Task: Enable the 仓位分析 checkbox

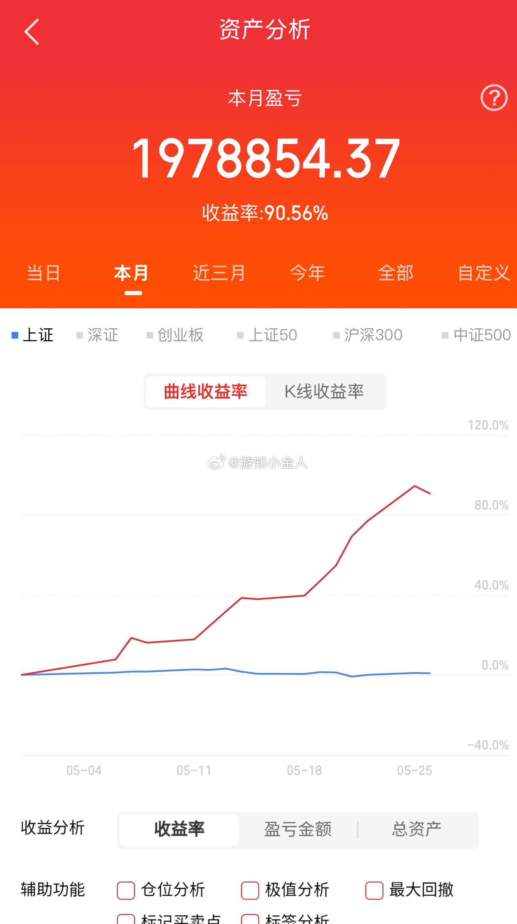Action: [x=126, y=891]
